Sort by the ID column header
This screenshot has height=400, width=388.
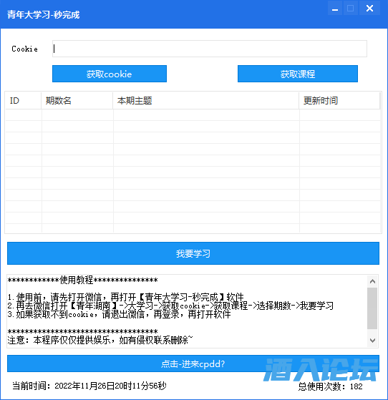coord(23,100)
